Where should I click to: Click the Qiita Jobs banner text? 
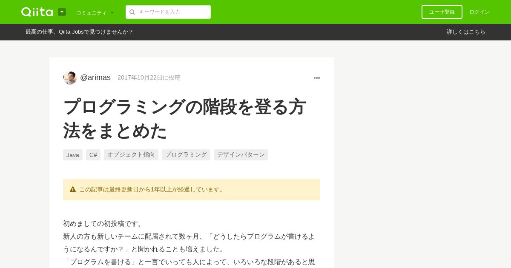[x=79, y=32]
